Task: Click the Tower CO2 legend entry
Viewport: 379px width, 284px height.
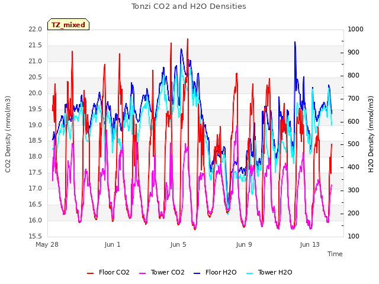Action: tap(162, 272)
